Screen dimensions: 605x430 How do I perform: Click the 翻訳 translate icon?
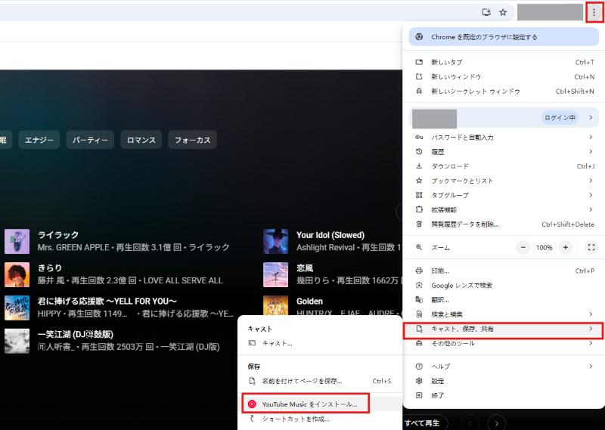[x=419, y=300]
